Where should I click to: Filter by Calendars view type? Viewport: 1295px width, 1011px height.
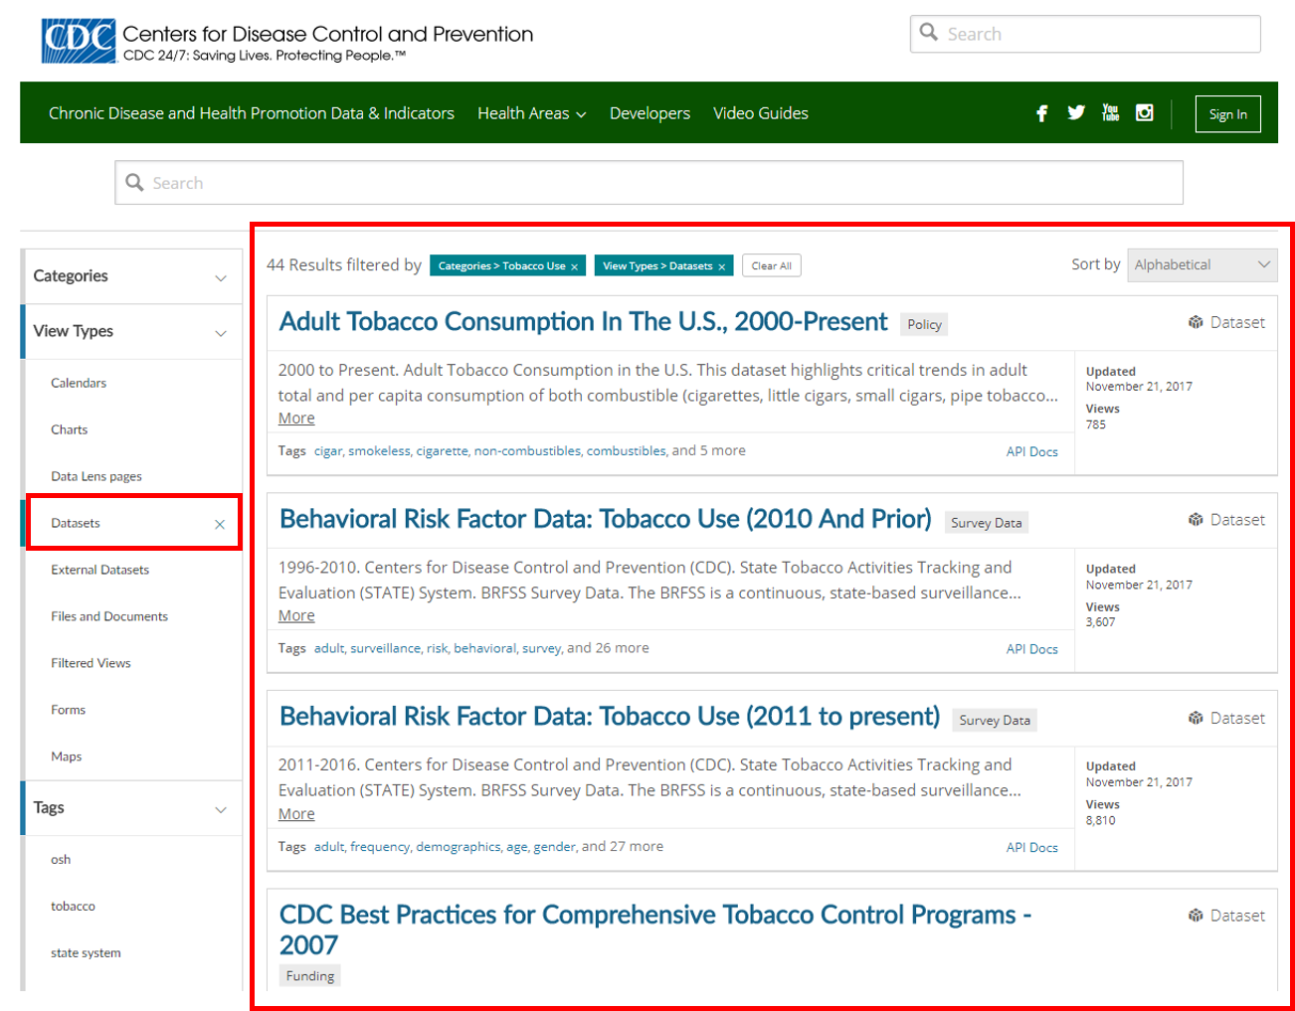tap(79, 383)
